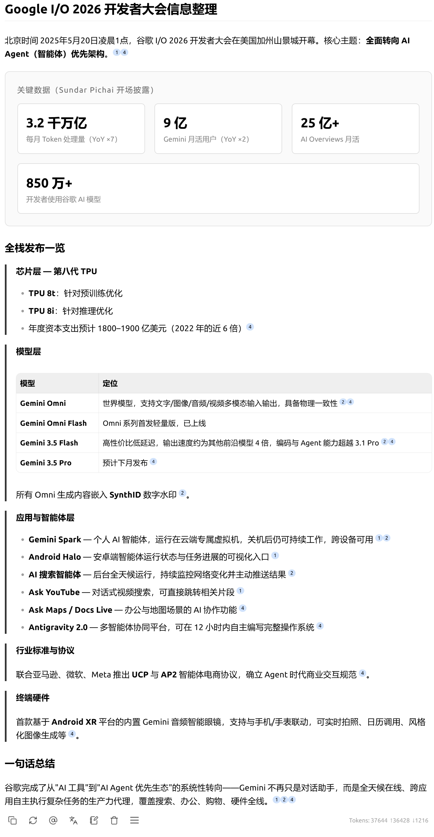Open citation 4 in Gemini 3.5 Flash row

pyautogui.click(x=392, y=441)
